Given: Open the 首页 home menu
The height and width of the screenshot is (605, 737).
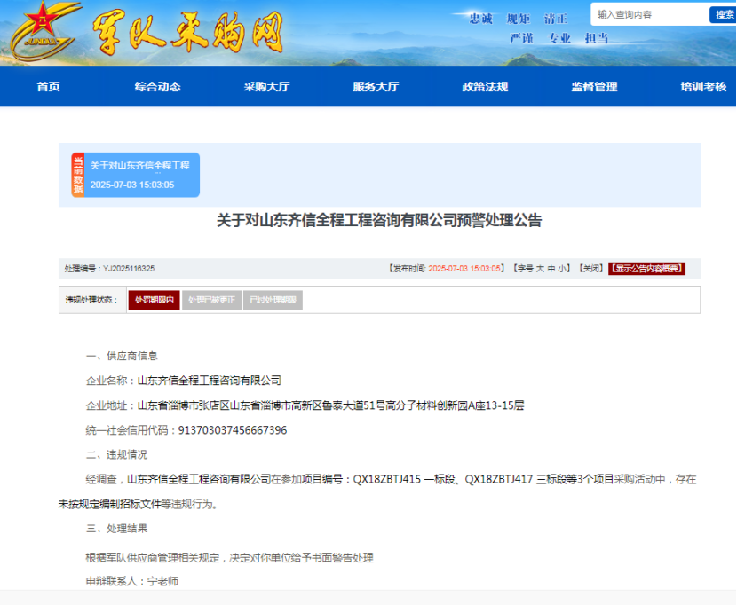Looking at the screenshot, I should [x=49, y=87].
